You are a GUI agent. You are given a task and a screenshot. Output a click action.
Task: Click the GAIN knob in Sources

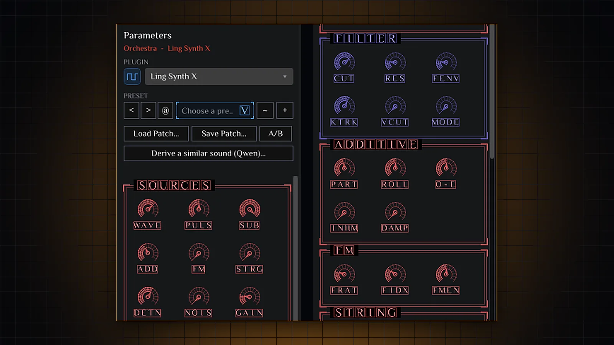click(x=250, y=296)
